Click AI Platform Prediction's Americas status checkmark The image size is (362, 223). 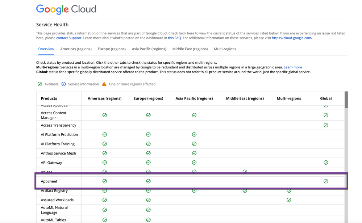click(105, 134)
